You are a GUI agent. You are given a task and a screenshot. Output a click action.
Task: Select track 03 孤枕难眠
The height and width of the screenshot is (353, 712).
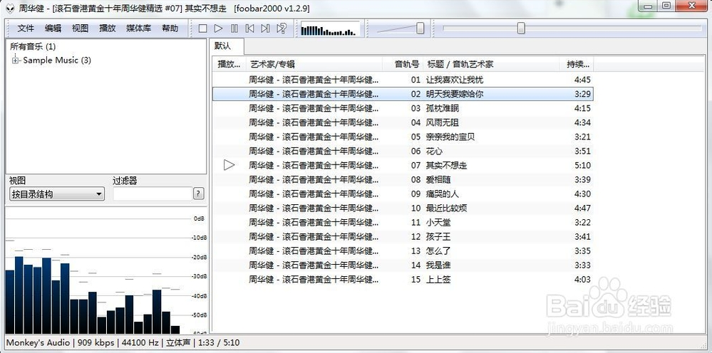pos(403,108)
